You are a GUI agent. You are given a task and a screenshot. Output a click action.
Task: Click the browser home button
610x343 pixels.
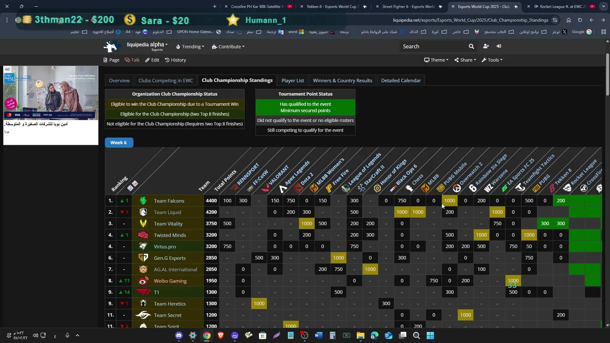tap(569, 20)
